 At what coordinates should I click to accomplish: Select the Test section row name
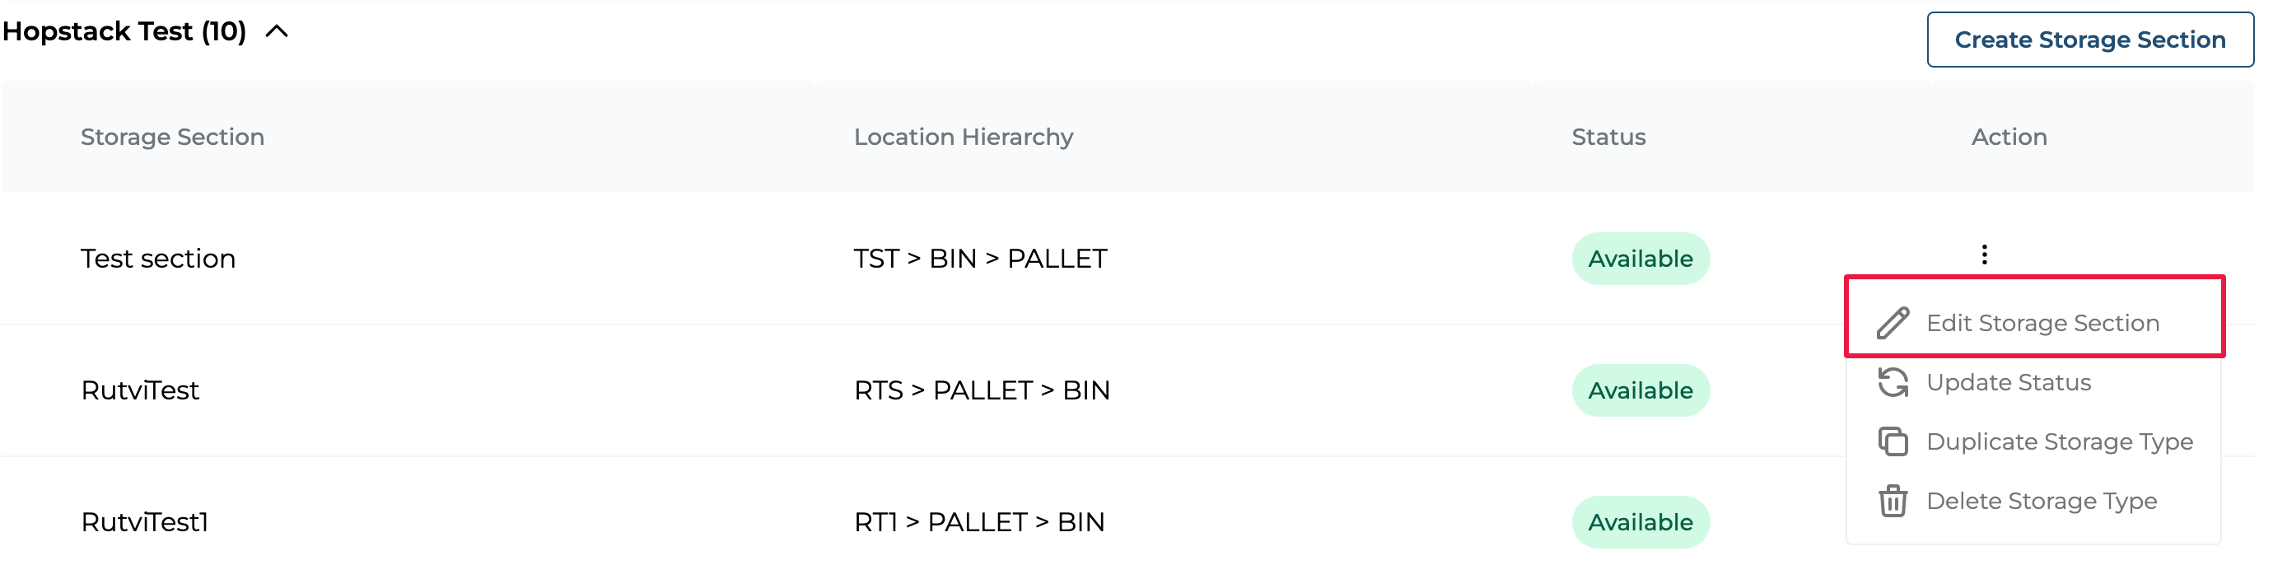click(x=158, y=259)
